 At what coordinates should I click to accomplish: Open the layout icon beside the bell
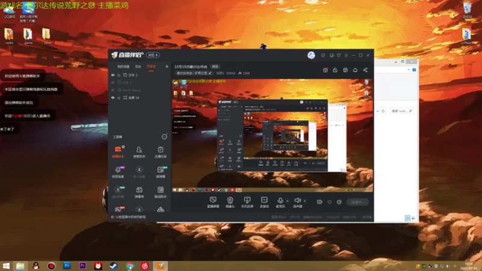(345, 70)
